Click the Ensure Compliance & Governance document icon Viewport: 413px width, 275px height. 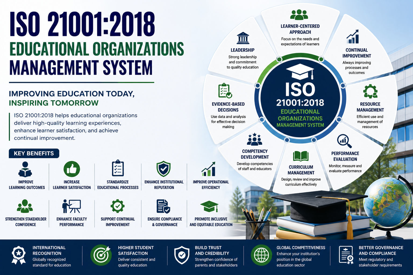(x=163, y=206)
